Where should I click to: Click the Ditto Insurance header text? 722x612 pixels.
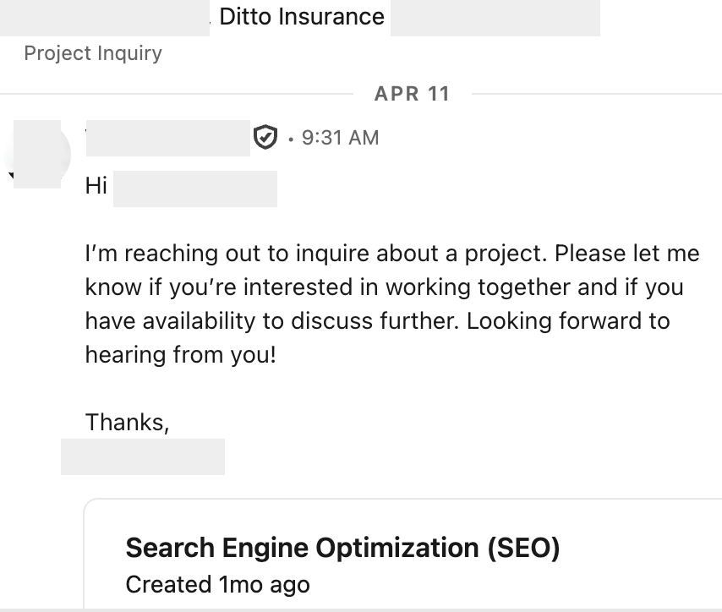pyautogui.click(x=302, y=17)
